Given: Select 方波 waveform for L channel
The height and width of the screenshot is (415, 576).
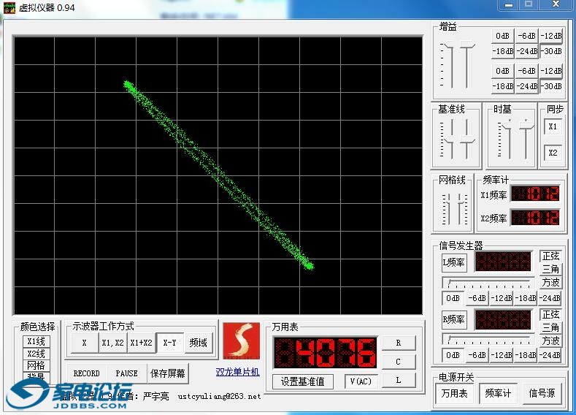Looking at the screenshot, I should click(x=551, y=282).
